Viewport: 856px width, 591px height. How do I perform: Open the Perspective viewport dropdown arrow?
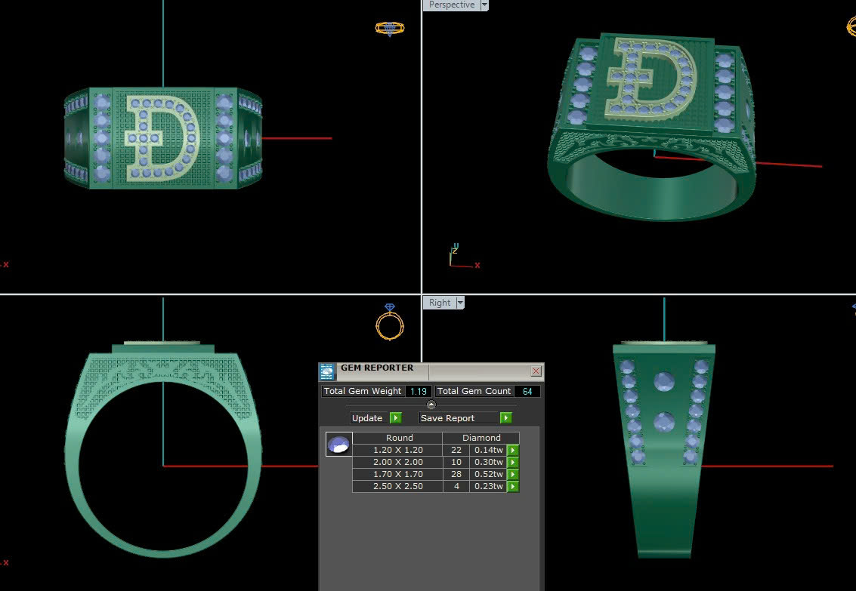pos(484,5)
